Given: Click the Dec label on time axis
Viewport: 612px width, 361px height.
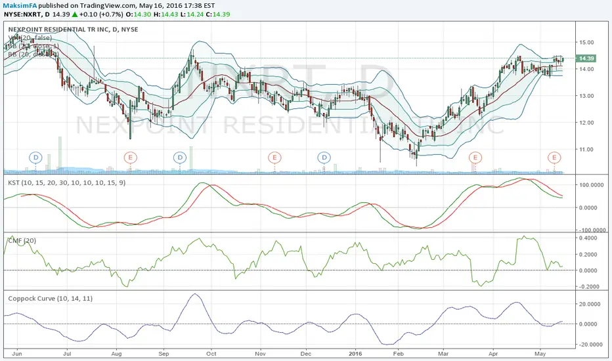Looking at the screenshot, I should pyautogui.click(x=305, y=354).
